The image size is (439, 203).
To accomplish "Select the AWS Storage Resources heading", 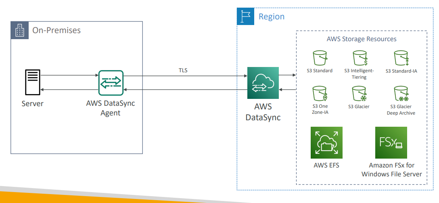I will pos(362,39).
